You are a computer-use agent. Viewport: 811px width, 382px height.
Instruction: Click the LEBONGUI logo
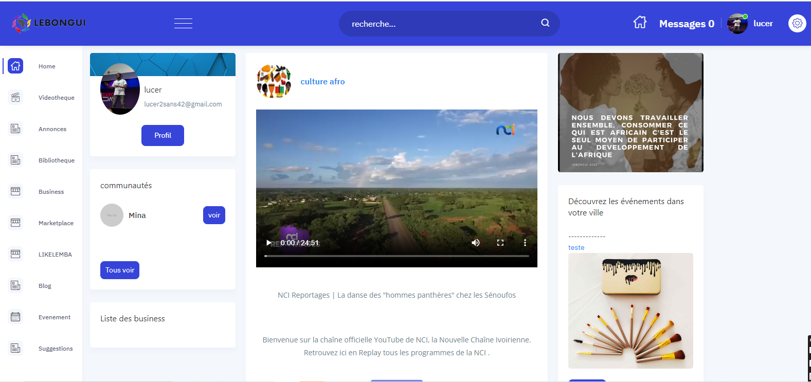click(49, 23)
